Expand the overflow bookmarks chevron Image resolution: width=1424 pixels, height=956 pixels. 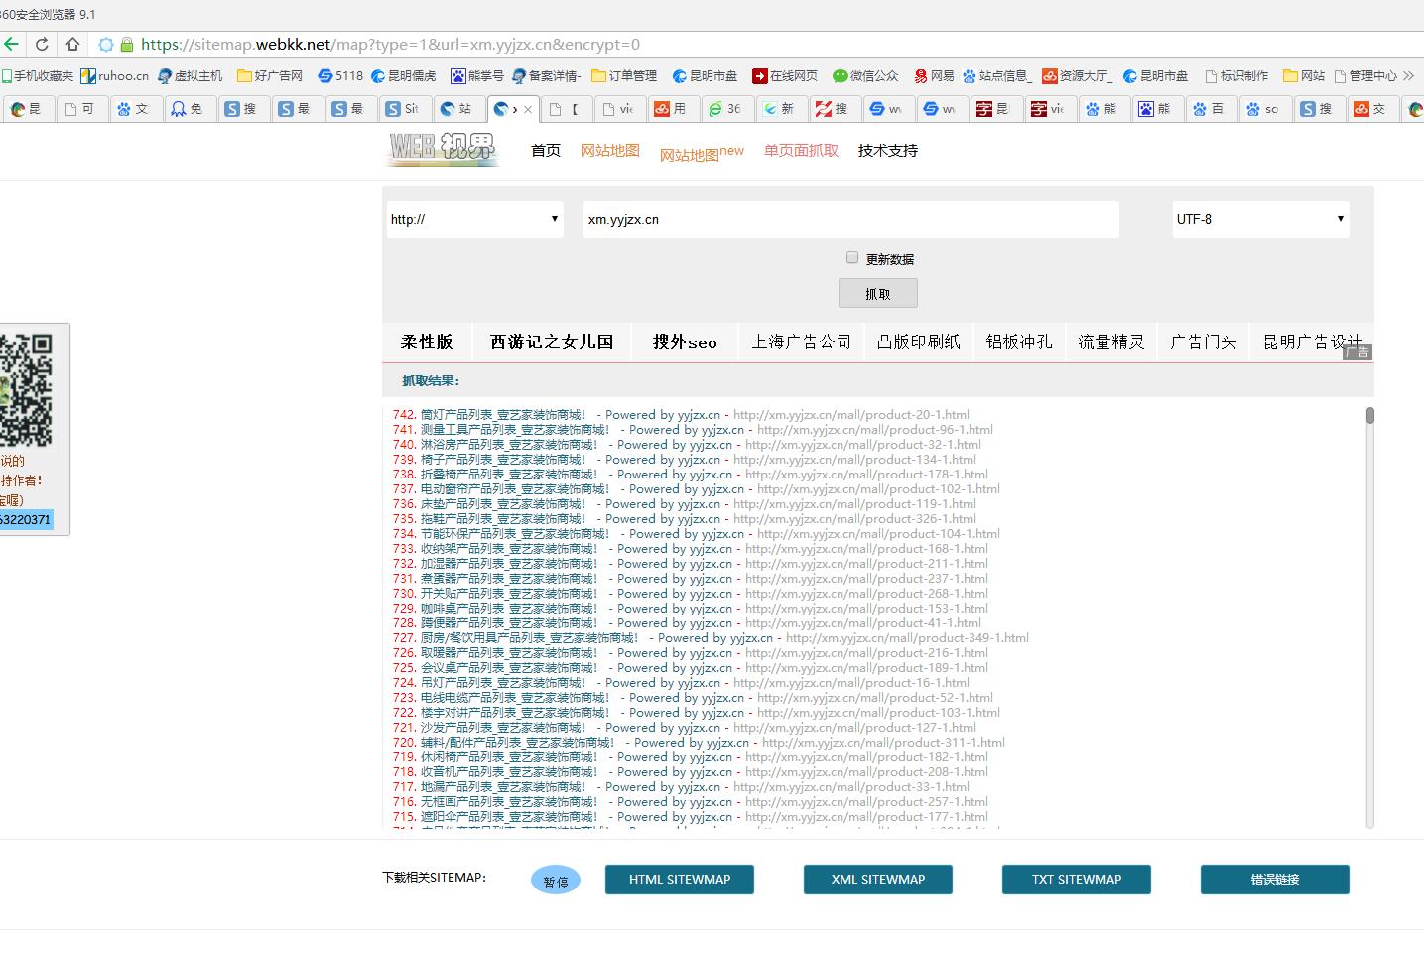pyautogui.click(x=1410, y=75)
